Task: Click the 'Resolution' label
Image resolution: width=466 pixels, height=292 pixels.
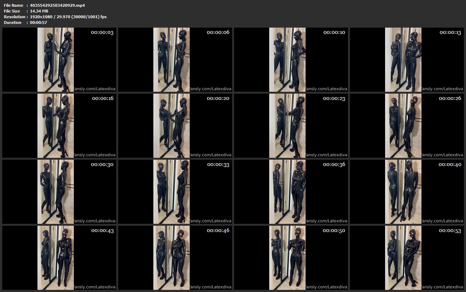Action: pos(15,17)
